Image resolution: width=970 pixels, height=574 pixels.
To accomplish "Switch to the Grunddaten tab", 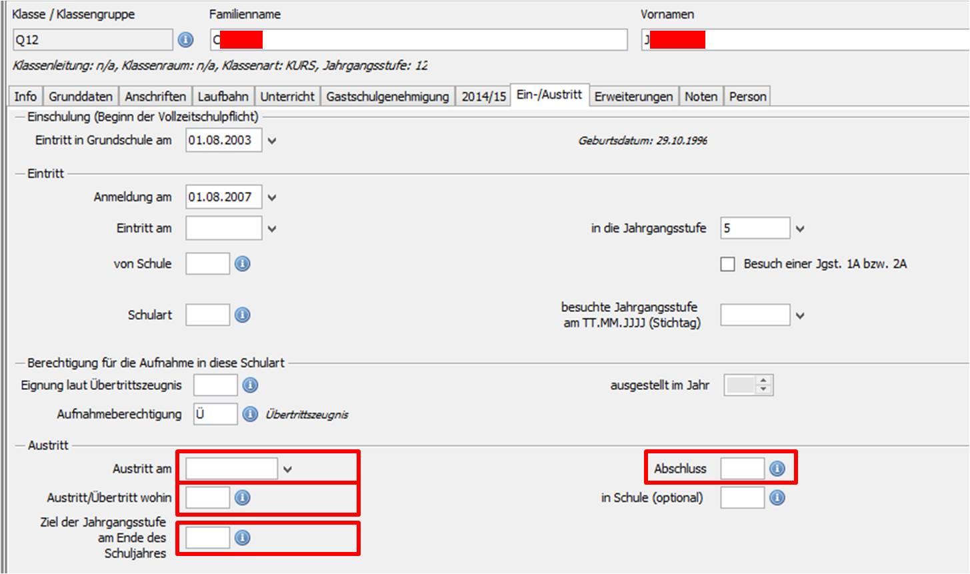I will (x=81, y=96).
